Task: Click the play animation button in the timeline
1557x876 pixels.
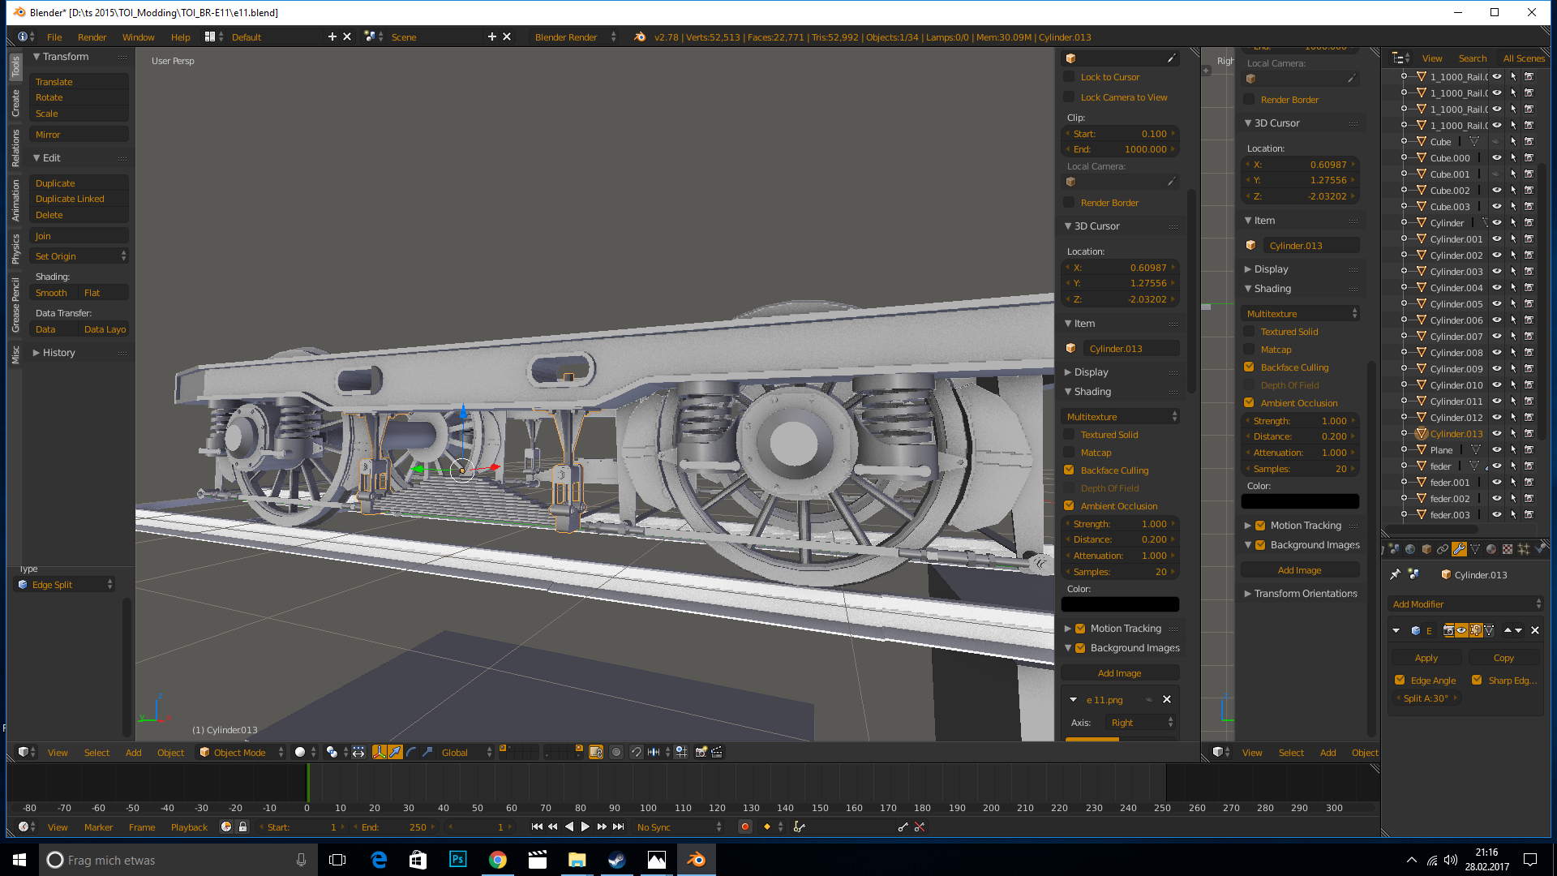Action: (x=585, y=827)
